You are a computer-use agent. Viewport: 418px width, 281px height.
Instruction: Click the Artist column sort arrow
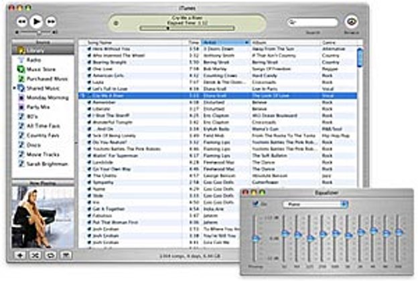pos(247,43)
